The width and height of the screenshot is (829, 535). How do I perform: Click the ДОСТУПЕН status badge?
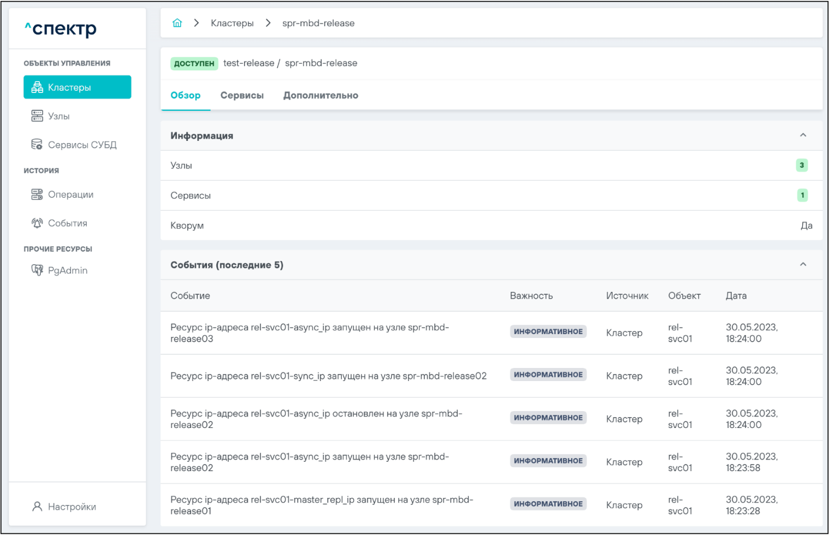[194, 63]
